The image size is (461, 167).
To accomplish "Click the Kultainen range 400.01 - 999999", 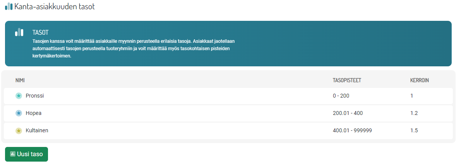I will [352, 131].
